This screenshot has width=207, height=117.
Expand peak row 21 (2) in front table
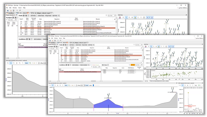click(60, 60)
